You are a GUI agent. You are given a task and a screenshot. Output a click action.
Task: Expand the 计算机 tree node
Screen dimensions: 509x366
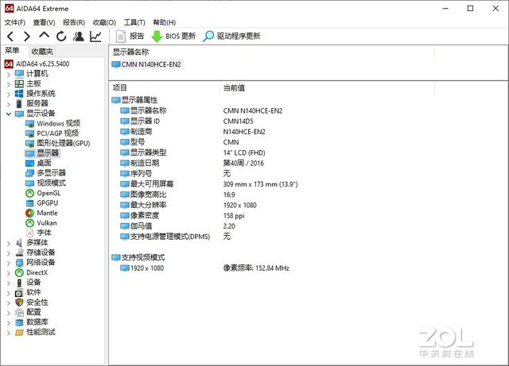(9, 75)
